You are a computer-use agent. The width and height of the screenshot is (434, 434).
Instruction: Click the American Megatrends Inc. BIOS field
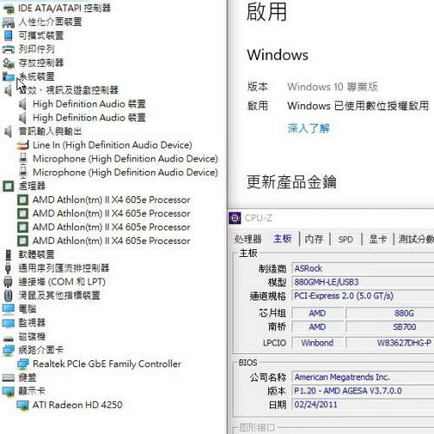pos(363,378)
